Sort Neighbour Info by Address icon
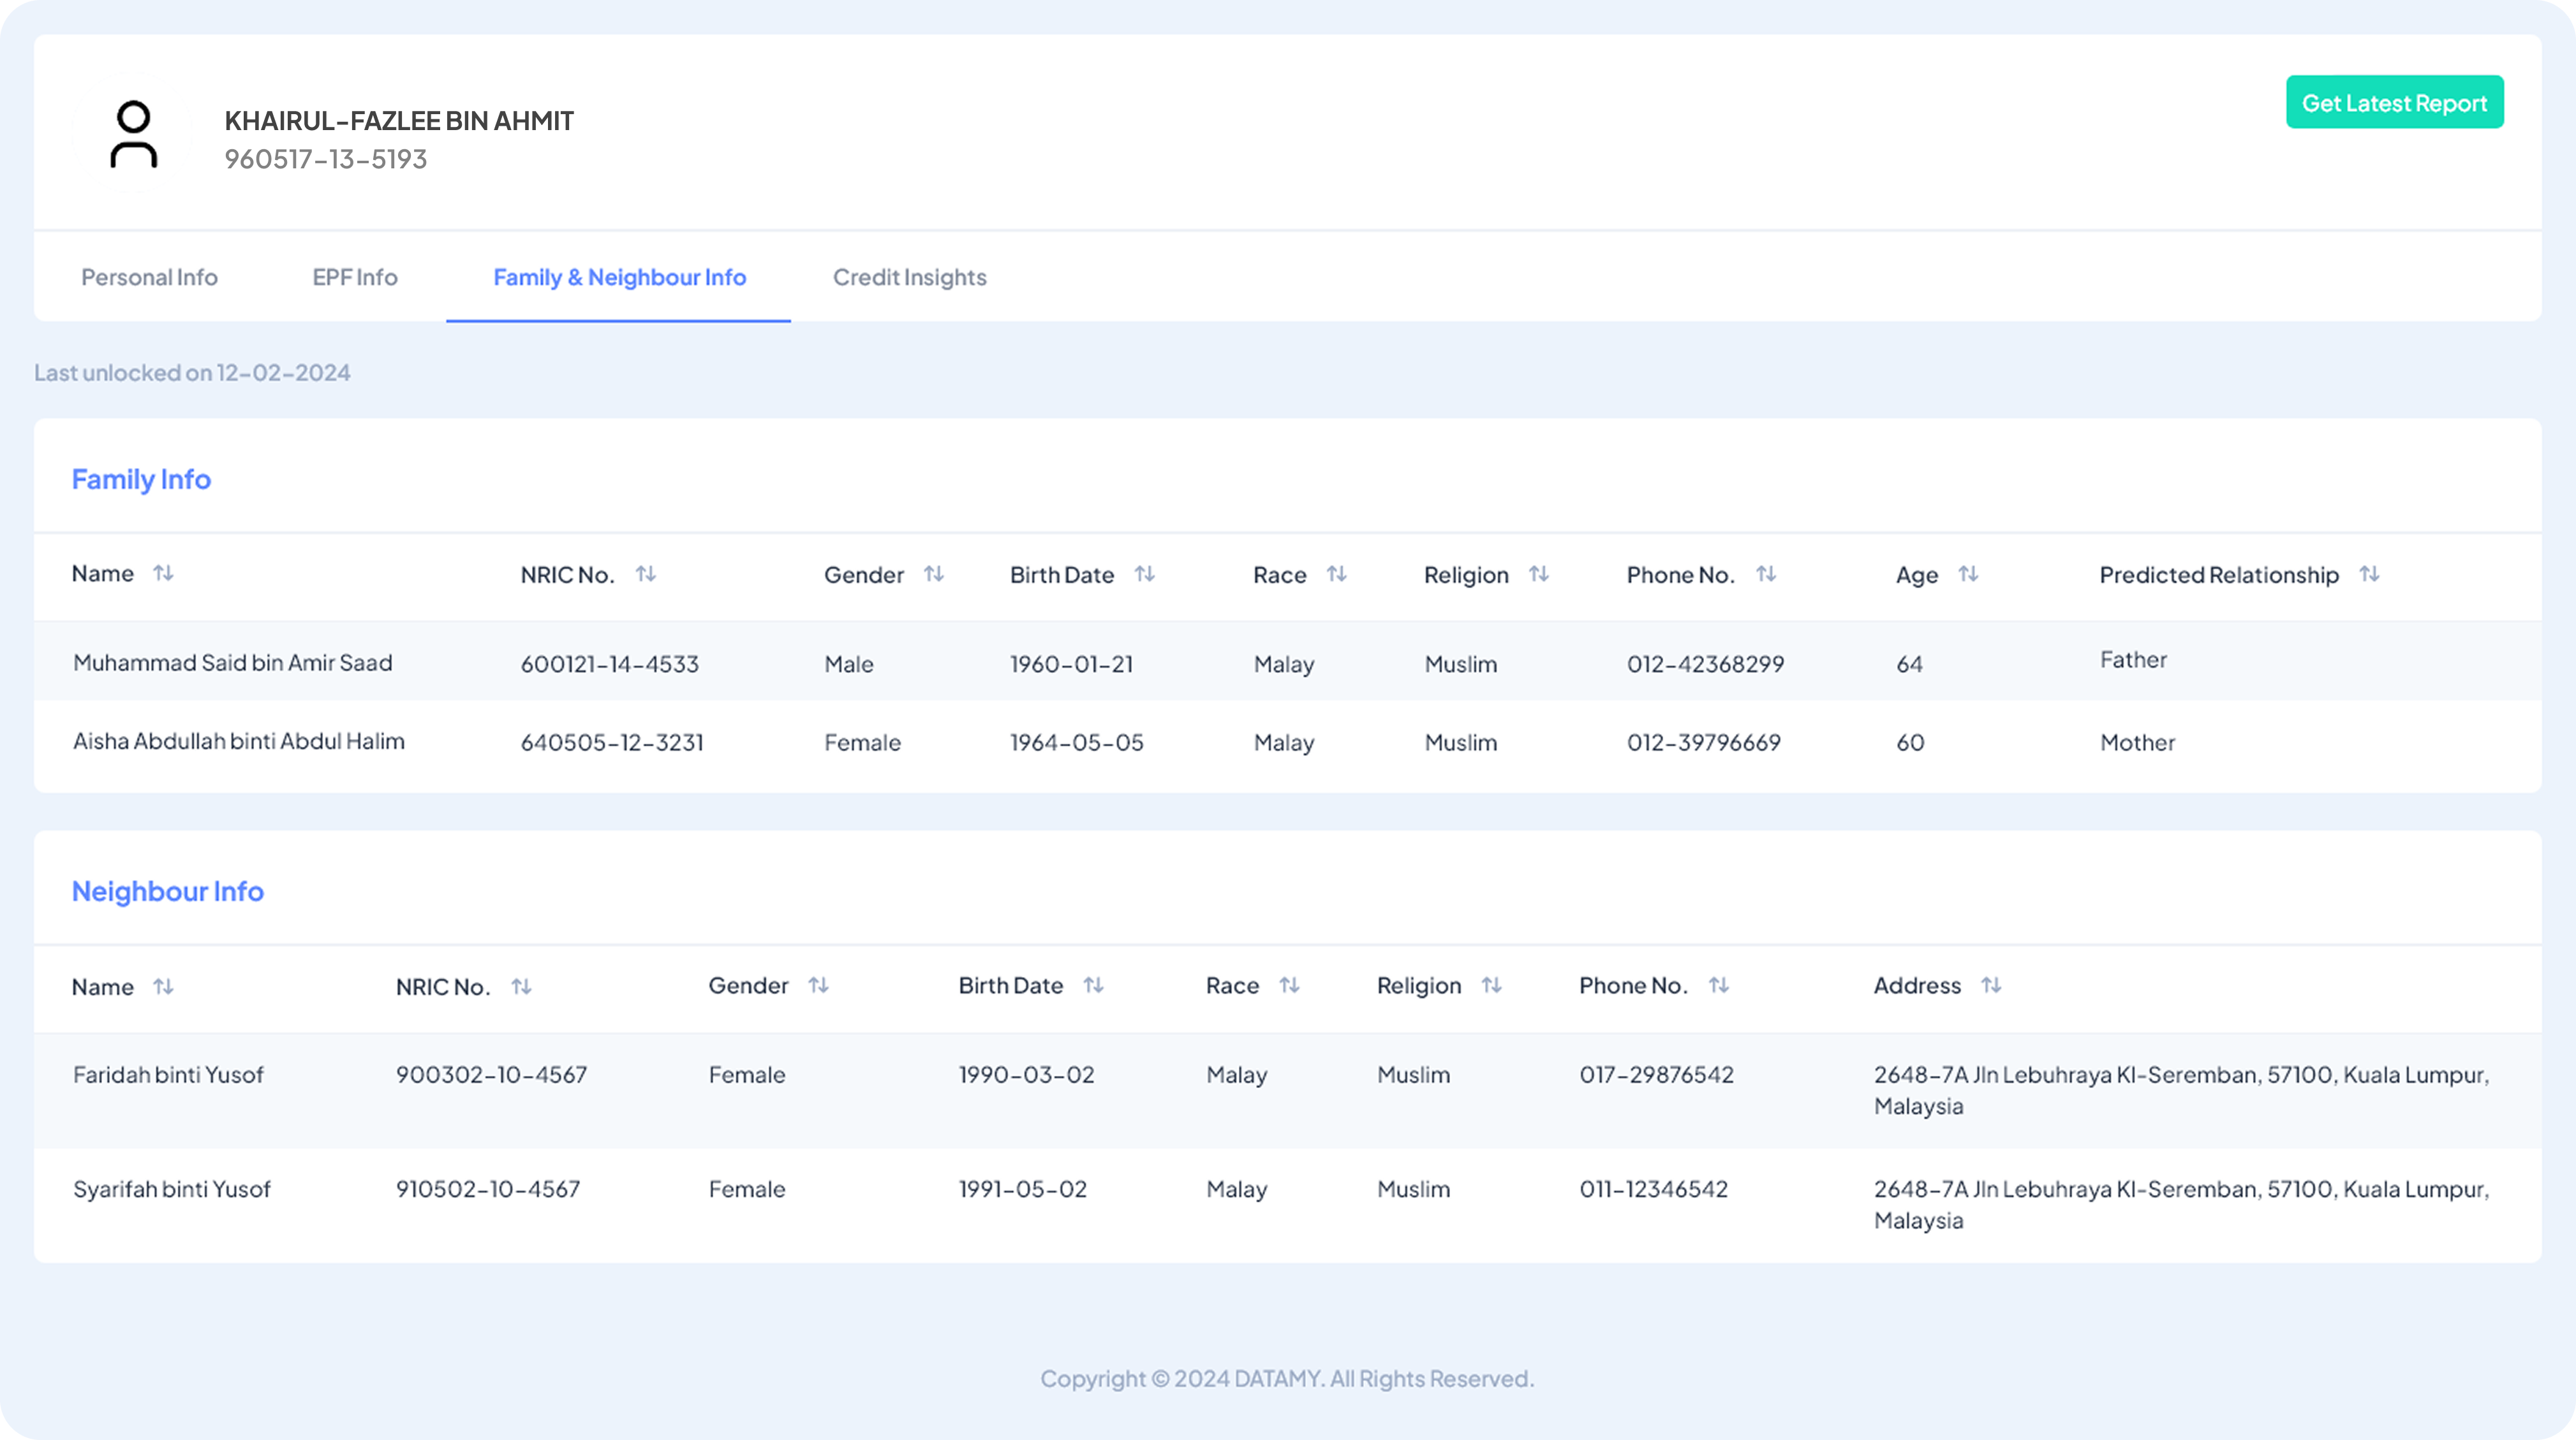 click(x=1991, y=986)
